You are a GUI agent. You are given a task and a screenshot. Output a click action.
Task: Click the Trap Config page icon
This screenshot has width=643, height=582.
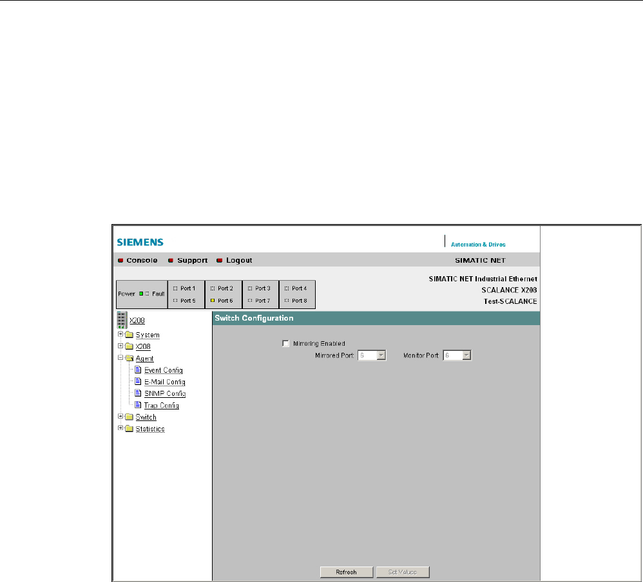[x=138, y=405]
